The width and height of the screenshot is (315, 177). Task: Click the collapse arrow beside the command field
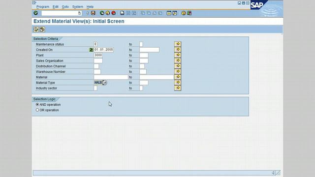(87, 13)
